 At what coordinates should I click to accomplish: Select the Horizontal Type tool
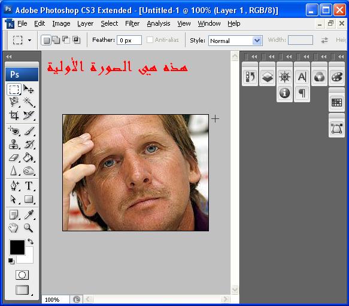click(29, 186)
